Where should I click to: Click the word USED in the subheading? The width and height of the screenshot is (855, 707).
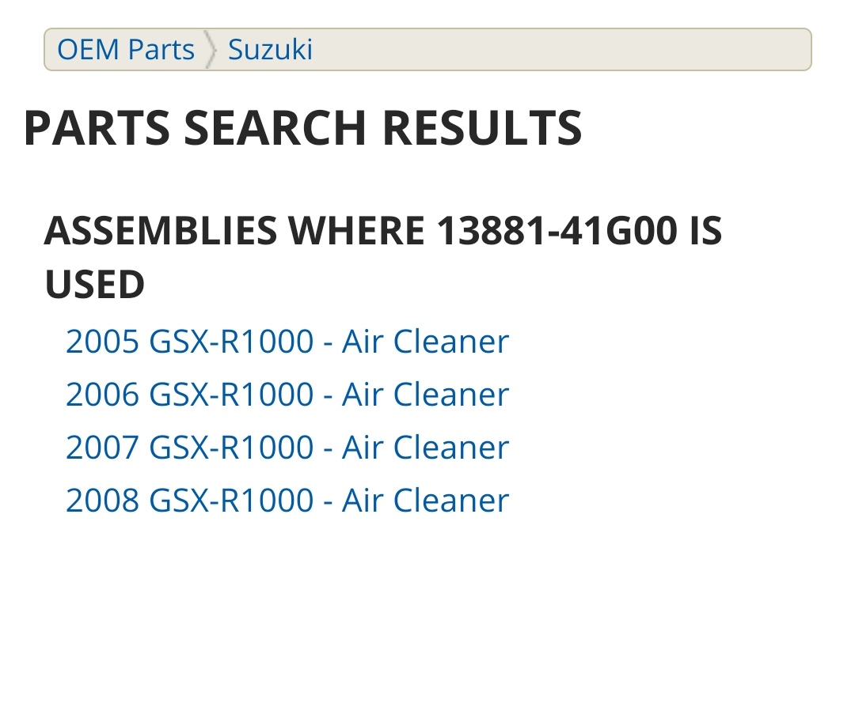click(x=94, y=285)
